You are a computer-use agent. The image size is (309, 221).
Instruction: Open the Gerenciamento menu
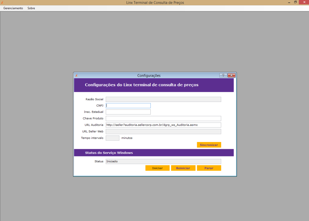click(13, 8)
